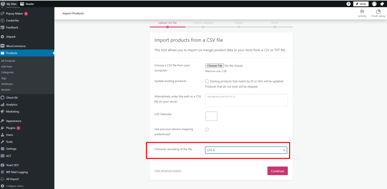387x189 pixels.
Task: Enable the update existing products checkbox
Action: point(207,81)
